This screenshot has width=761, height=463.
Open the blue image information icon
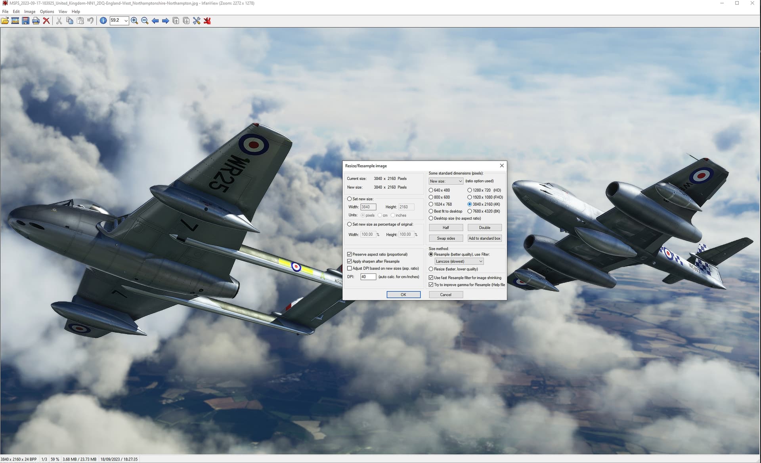click(103, 21)
